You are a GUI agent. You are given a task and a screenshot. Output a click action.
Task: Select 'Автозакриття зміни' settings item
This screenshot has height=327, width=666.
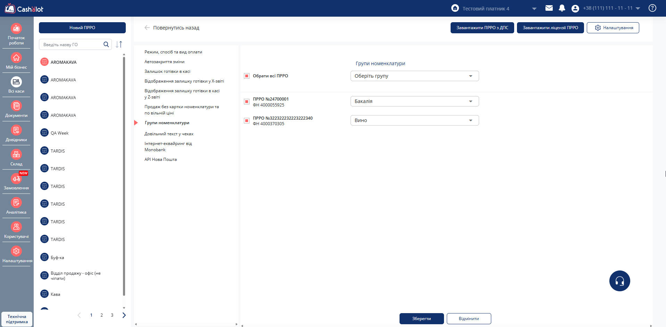pos(164,62)
